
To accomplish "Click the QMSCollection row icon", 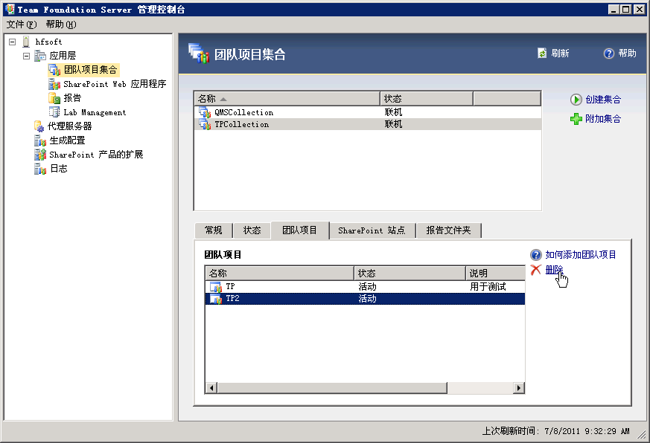I will pos(205,112).
